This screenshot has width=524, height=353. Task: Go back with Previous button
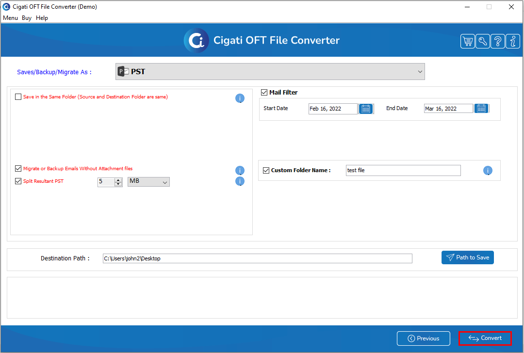coord(424,338)
